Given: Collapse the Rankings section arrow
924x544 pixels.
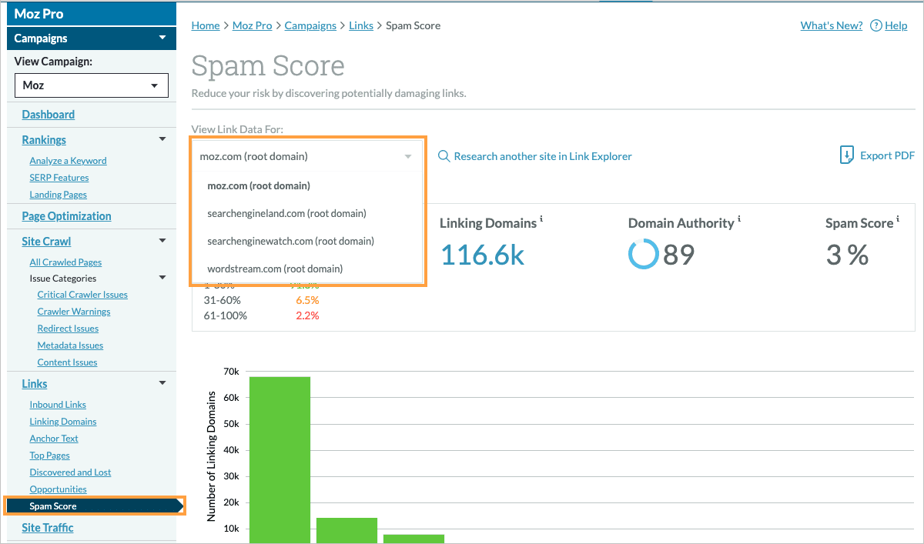Looking at the screenshot, I should pyautogui.click(x=162, y=139).
